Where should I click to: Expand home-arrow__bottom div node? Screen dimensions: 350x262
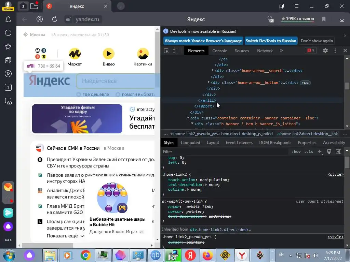(x=208, y=82)
